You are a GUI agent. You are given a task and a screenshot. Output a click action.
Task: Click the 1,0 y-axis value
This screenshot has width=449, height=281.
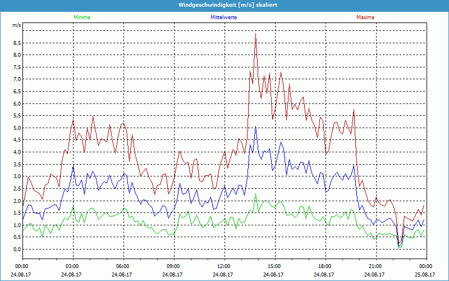17,225
